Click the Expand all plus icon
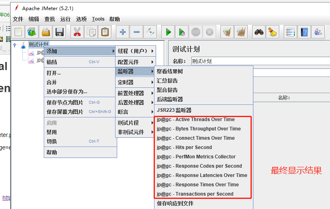Screen dimensions: 330x209 coord(123,32)
